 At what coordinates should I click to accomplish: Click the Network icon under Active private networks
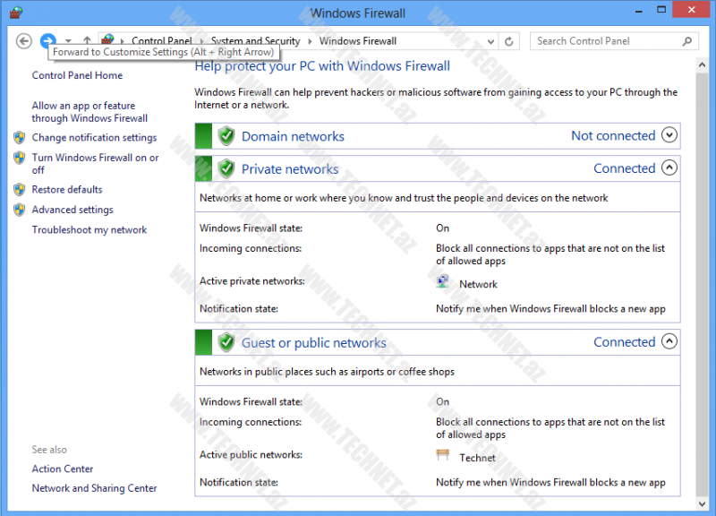(x=444, y=283)
